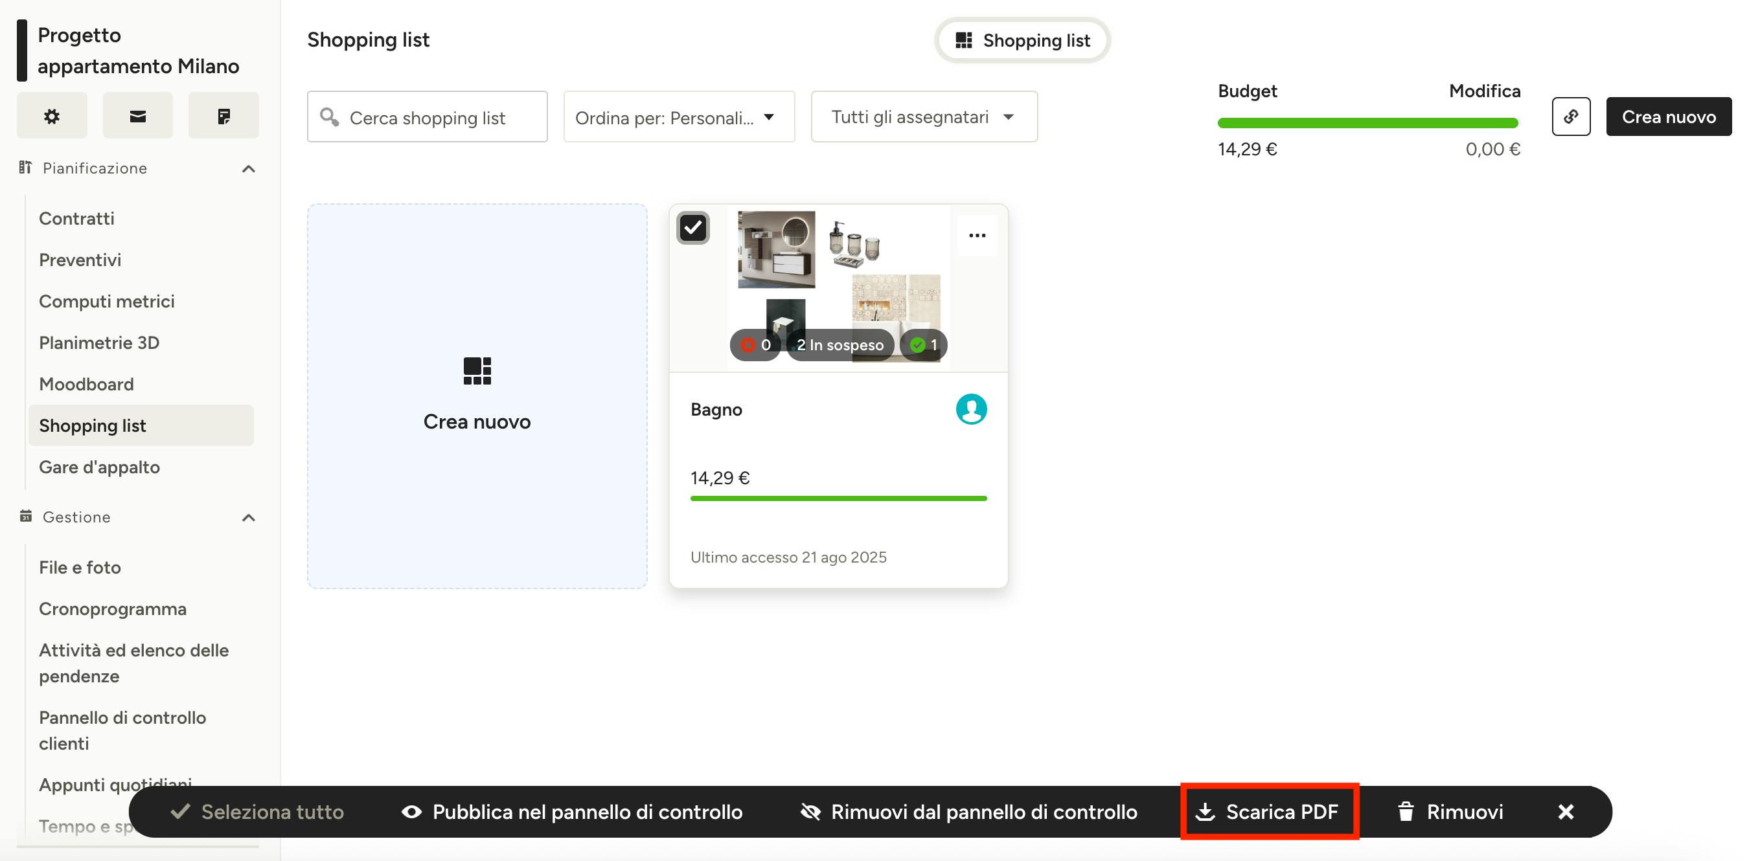Image resolution: width=1749 pixels, height=861 pixels.
Task: Click the Cerca shopping list search field
Action: (427, 117)
